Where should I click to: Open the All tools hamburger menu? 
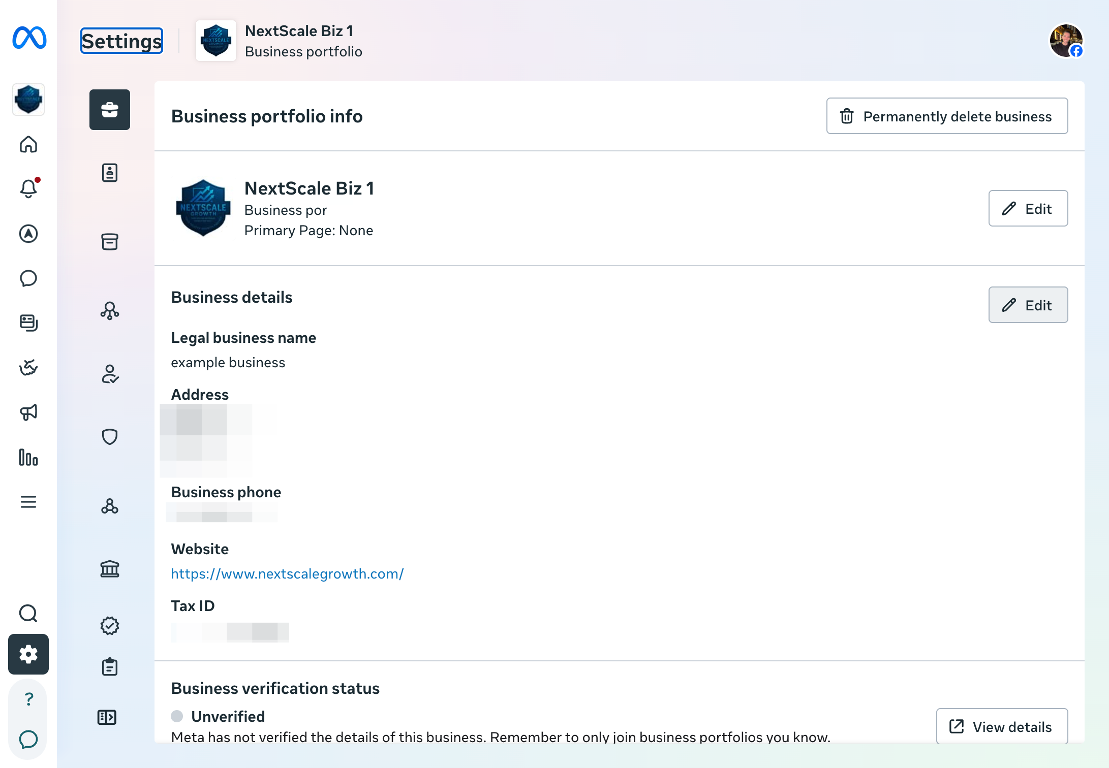tap(28, 502)
